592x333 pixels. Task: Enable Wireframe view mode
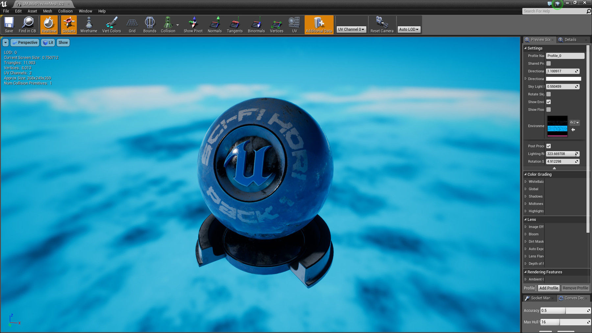coord(89,25)
